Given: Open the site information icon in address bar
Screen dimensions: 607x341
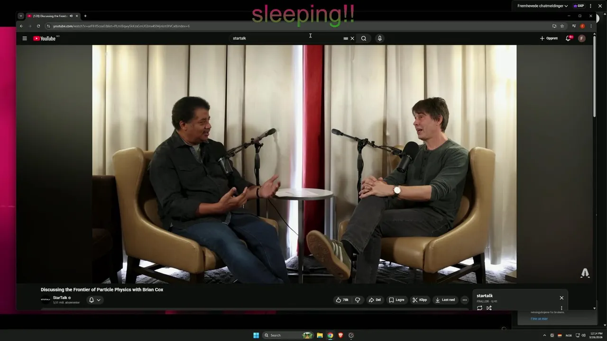Looking at the screenshot, I should 48,26.
